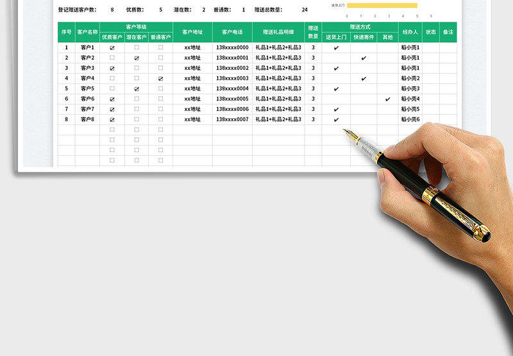Check 潜在客户 box for 客户6

[x=137, y=99]
